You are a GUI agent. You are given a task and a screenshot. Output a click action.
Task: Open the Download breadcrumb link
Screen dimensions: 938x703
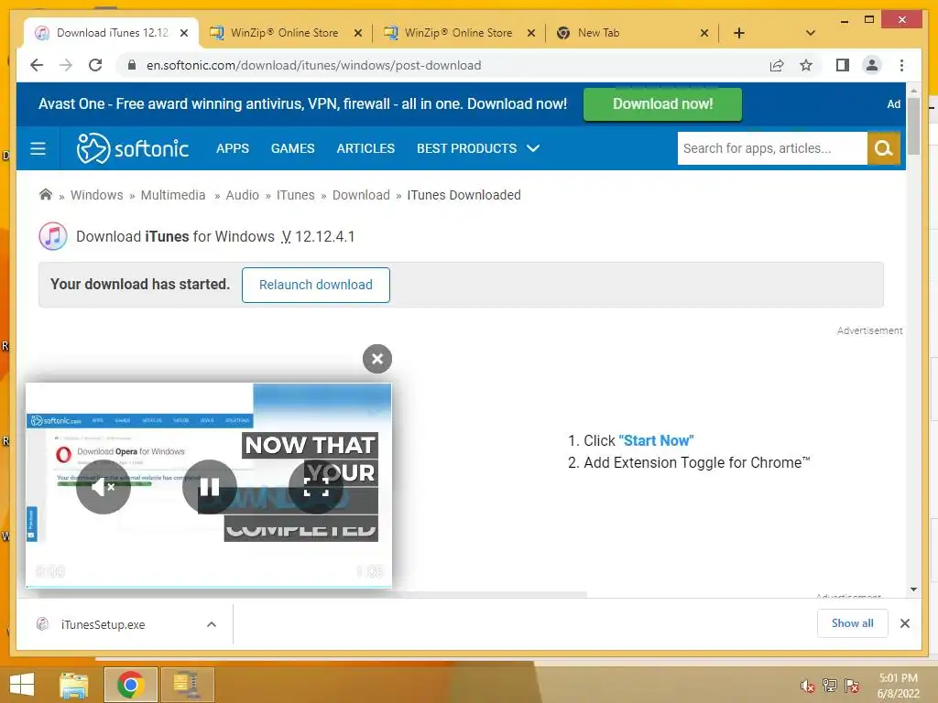point(361,195)
